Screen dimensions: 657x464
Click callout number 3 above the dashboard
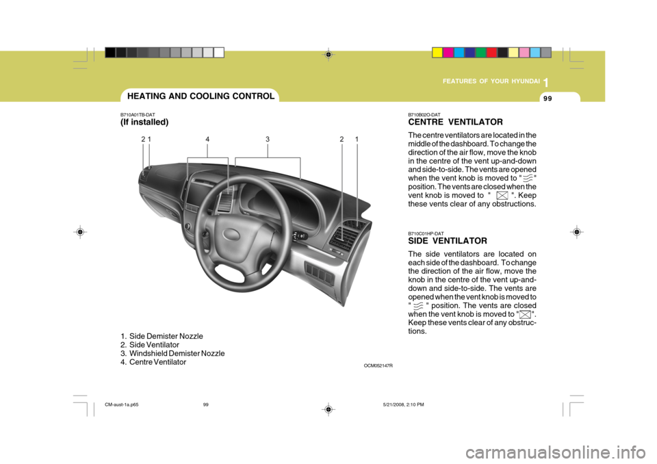tap(268, 139)
